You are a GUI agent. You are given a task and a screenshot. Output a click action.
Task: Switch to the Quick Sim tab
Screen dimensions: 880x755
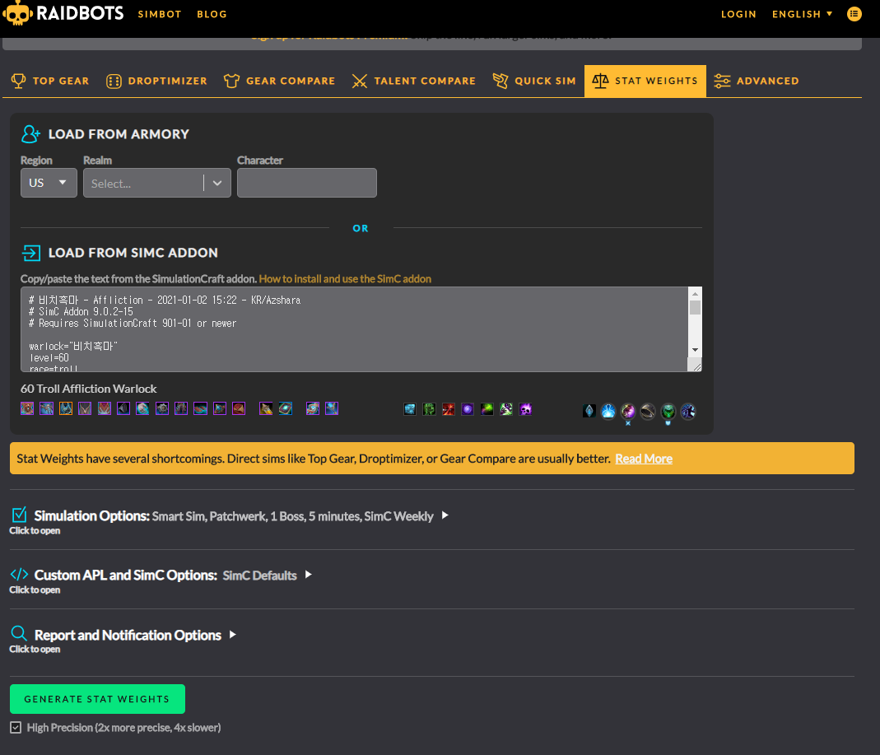click(534, 81)
